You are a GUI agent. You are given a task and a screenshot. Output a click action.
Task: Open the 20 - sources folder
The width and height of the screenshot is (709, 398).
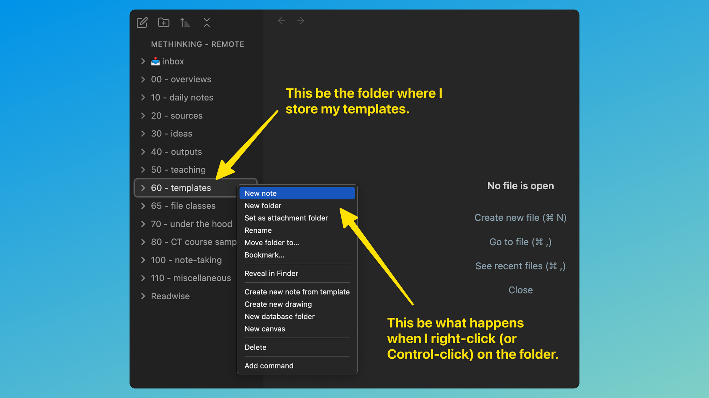tap(177, 116)
